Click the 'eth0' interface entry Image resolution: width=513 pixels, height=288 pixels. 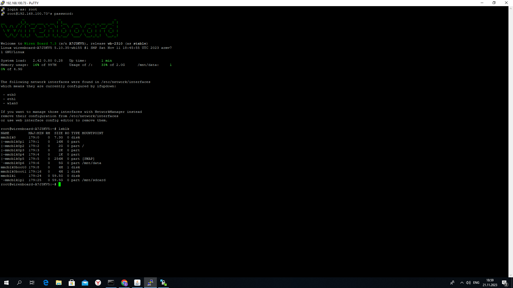[x=11, y=95]
